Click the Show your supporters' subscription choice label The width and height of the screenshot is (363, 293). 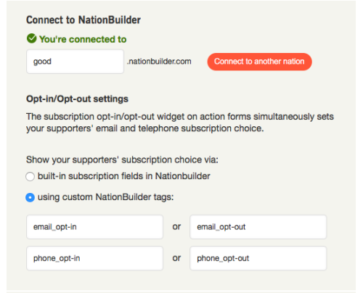122,160
